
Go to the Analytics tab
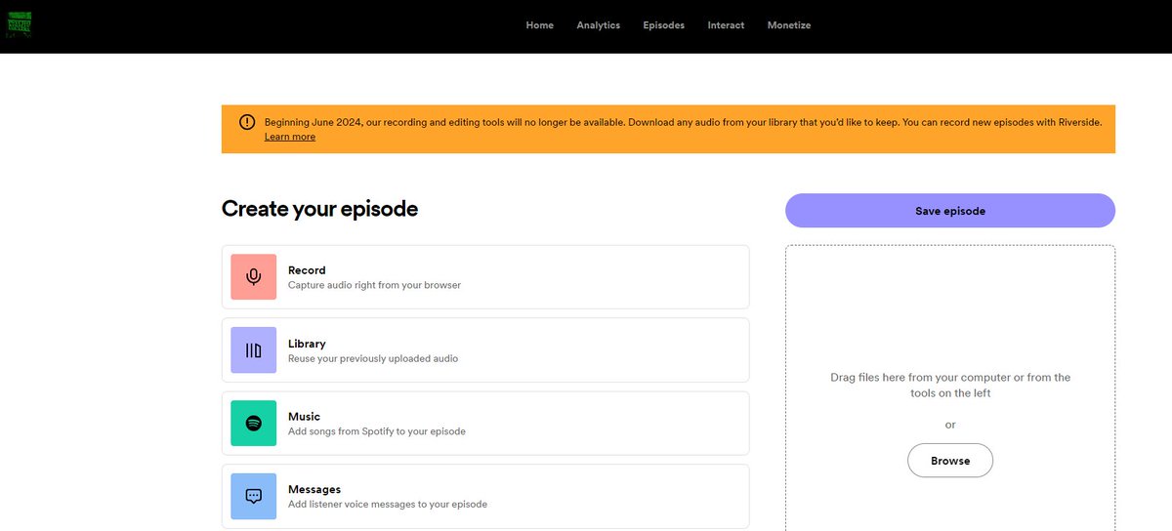(598, 25)
